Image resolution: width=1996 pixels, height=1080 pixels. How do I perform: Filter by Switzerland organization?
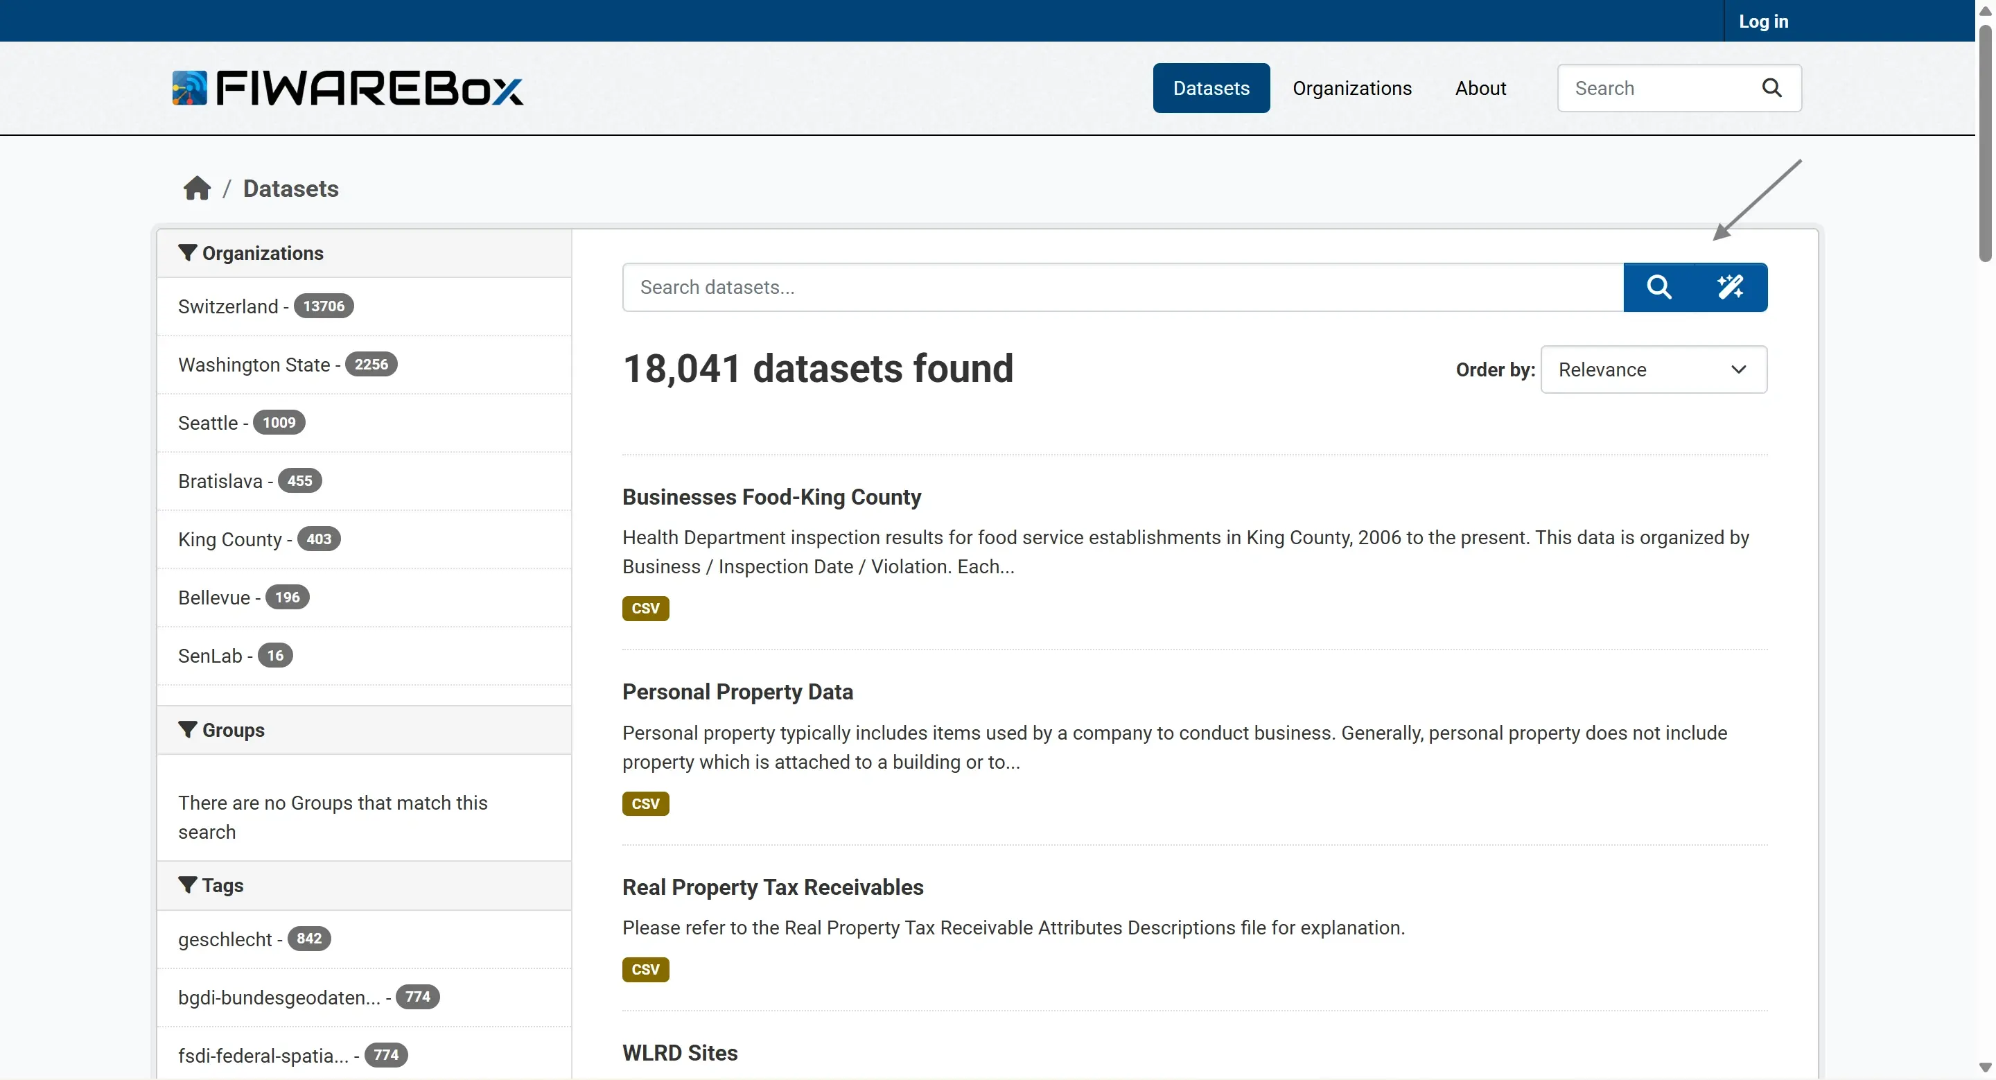click(x=227, y=307)
